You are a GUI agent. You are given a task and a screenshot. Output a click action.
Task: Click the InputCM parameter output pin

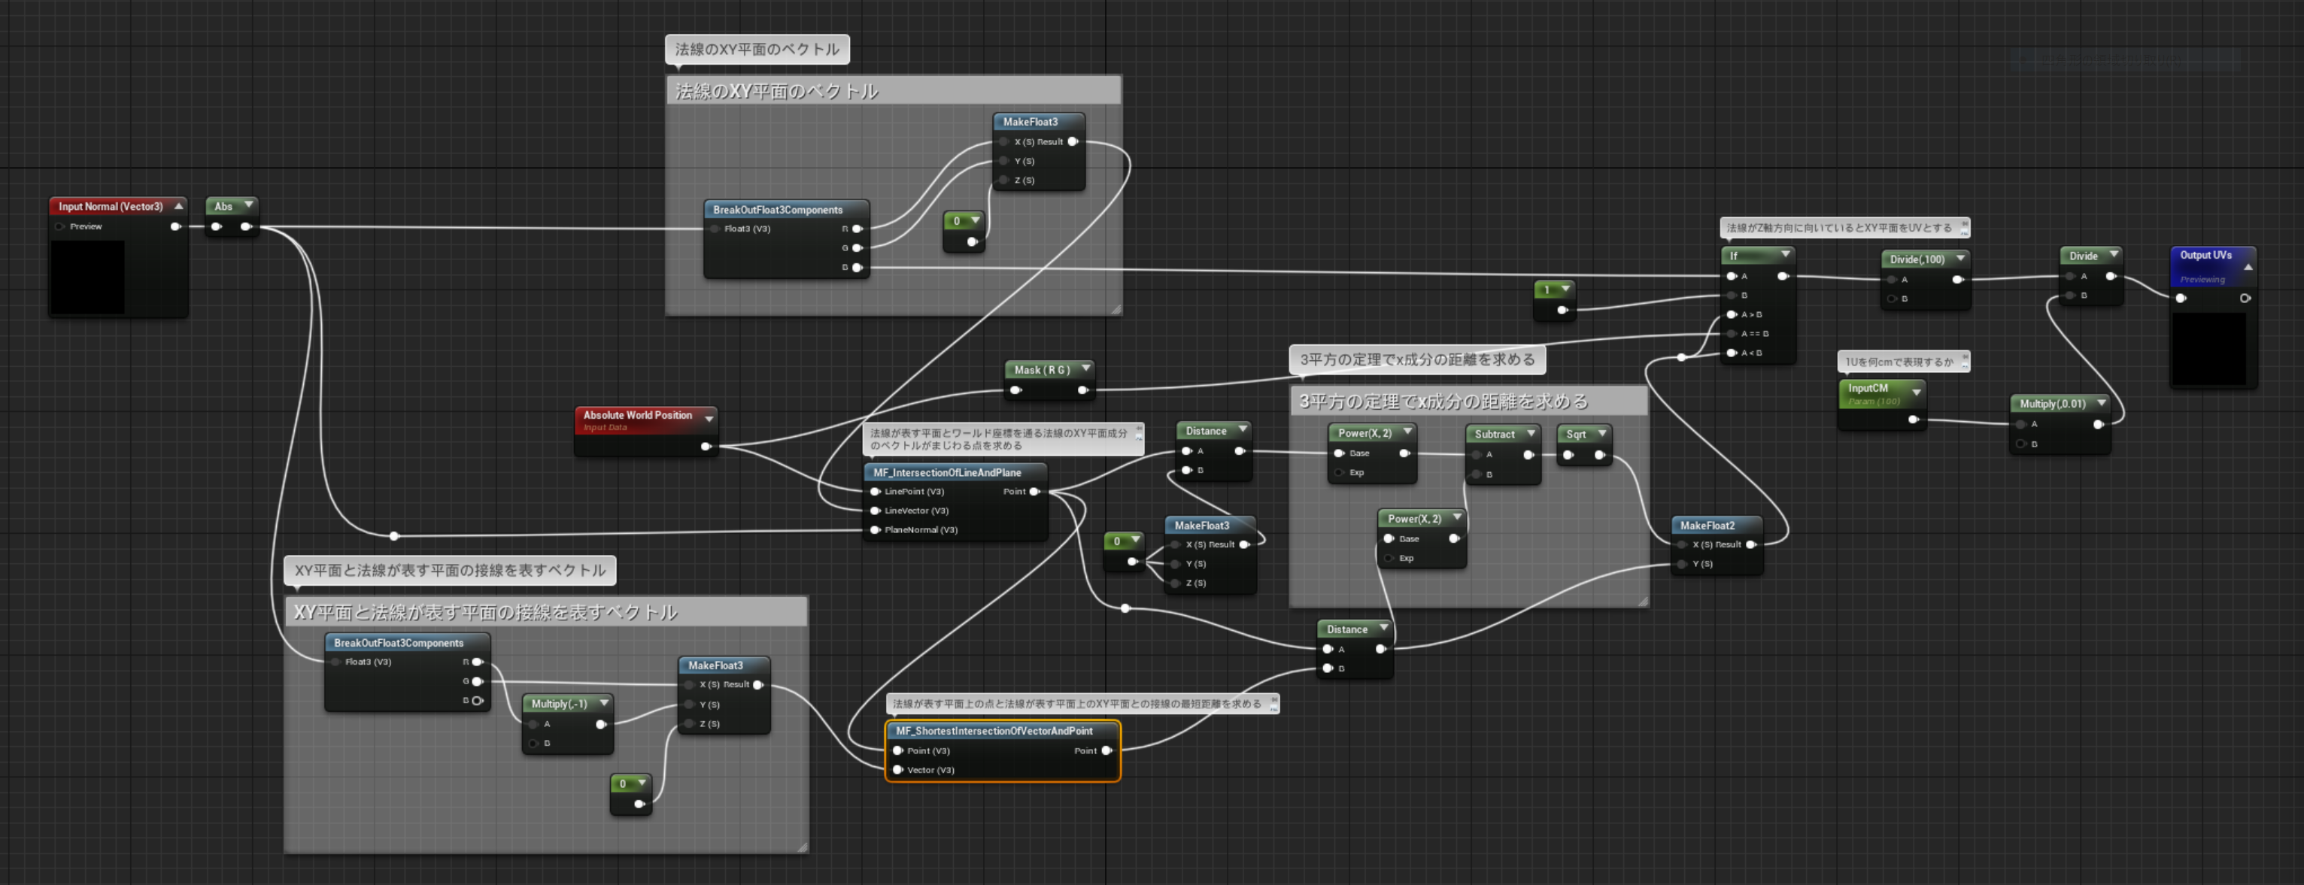click(1913, 420)
